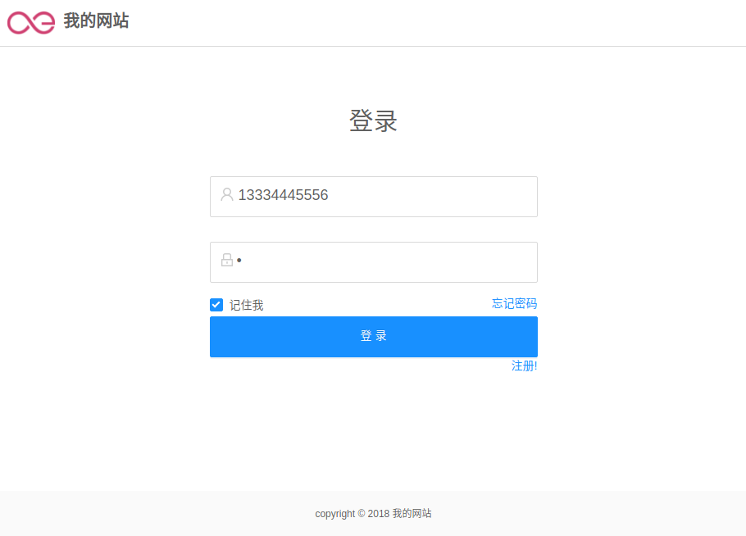The image size is (746, 536).
Task: Click the pink infinity site logo
Action: coord(31,22)
